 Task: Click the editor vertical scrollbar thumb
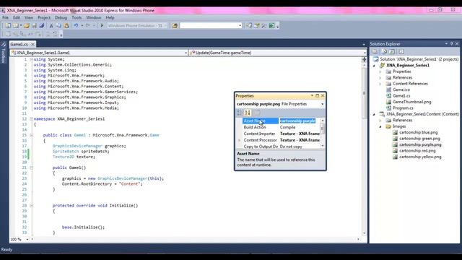364,93
